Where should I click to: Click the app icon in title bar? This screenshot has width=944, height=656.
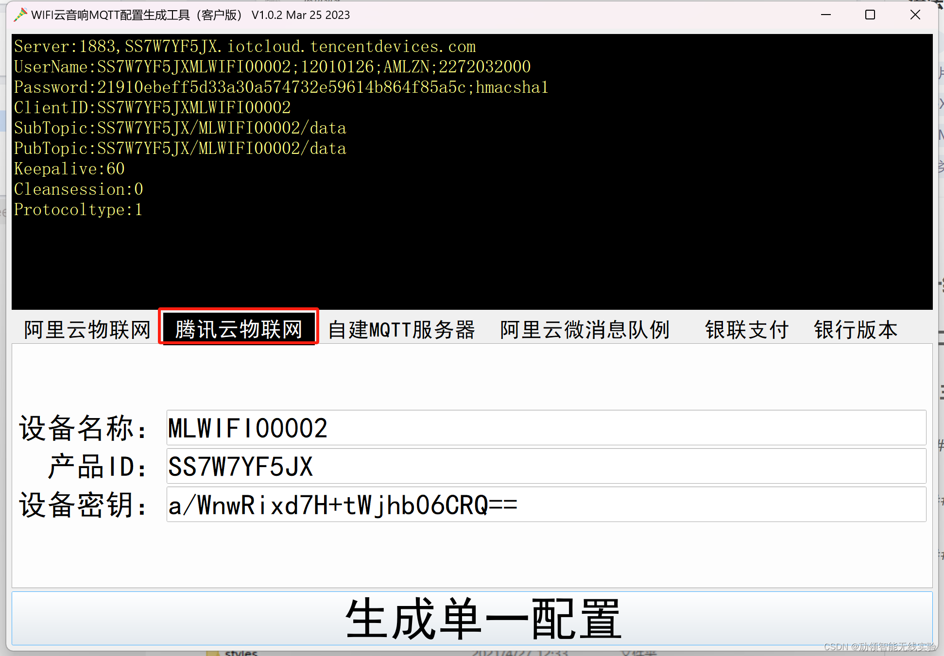click(20, 15)
